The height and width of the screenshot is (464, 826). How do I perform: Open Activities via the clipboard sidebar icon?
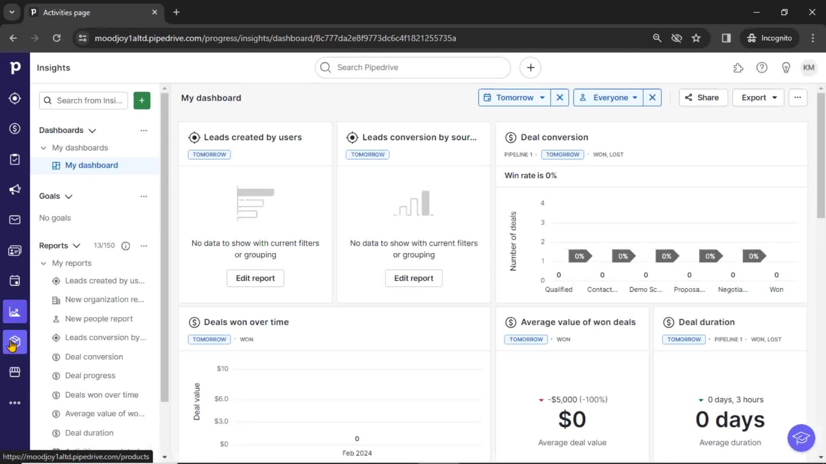pyautogui.click(x=15, y=159)
